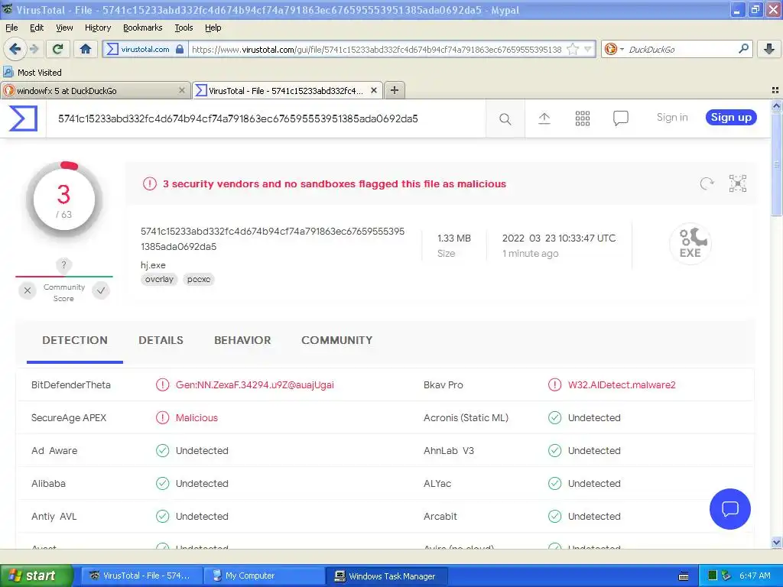Image resolution: width=783 pixels, height=587 pixels.
Task: Open the downloads arrow icon
Action: (x=769, y=49)
